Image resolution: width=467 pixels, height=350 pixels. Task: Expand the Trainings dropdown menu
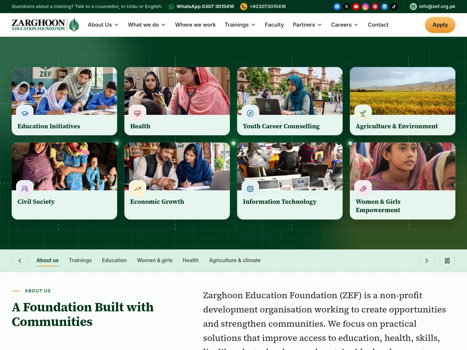tap(240, 25)
